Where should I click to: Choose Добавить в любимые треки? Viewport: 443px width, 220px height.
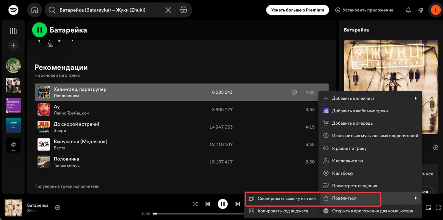(x=370, y=111)
